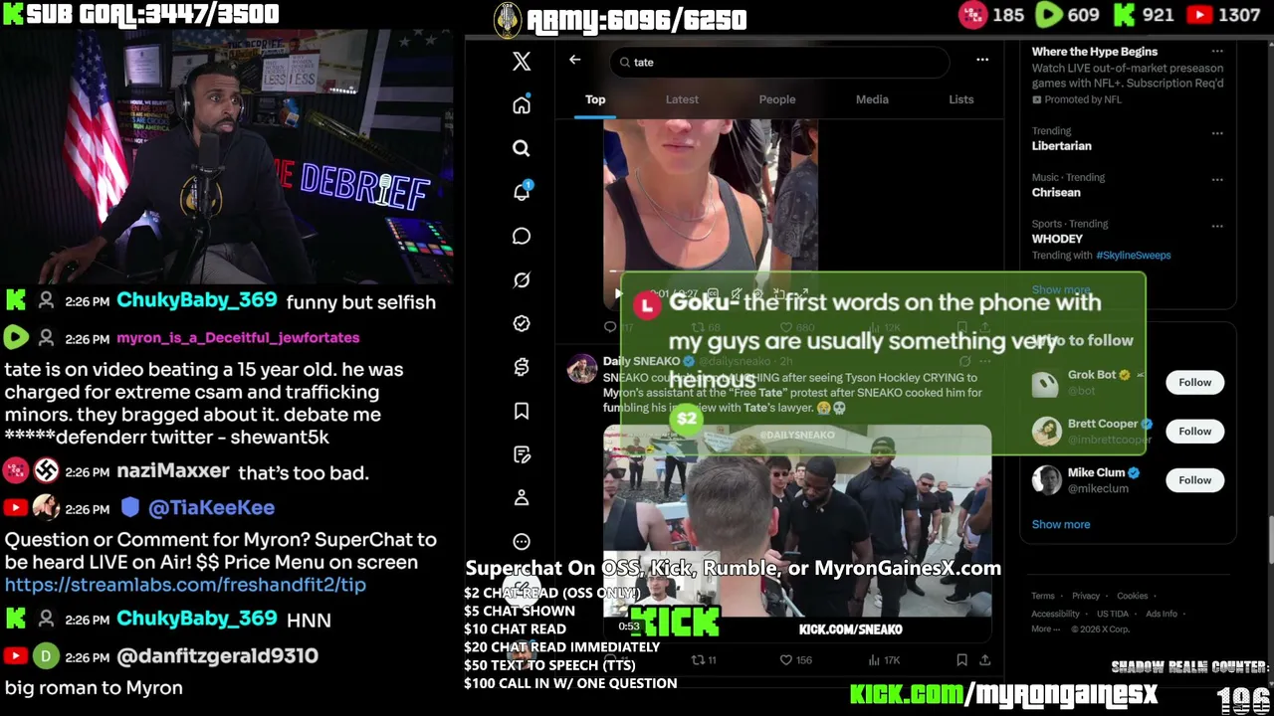Viewport: 1274px width, 716px height.
Task: Open the Privacy footer link
Action: (1086, 596)
